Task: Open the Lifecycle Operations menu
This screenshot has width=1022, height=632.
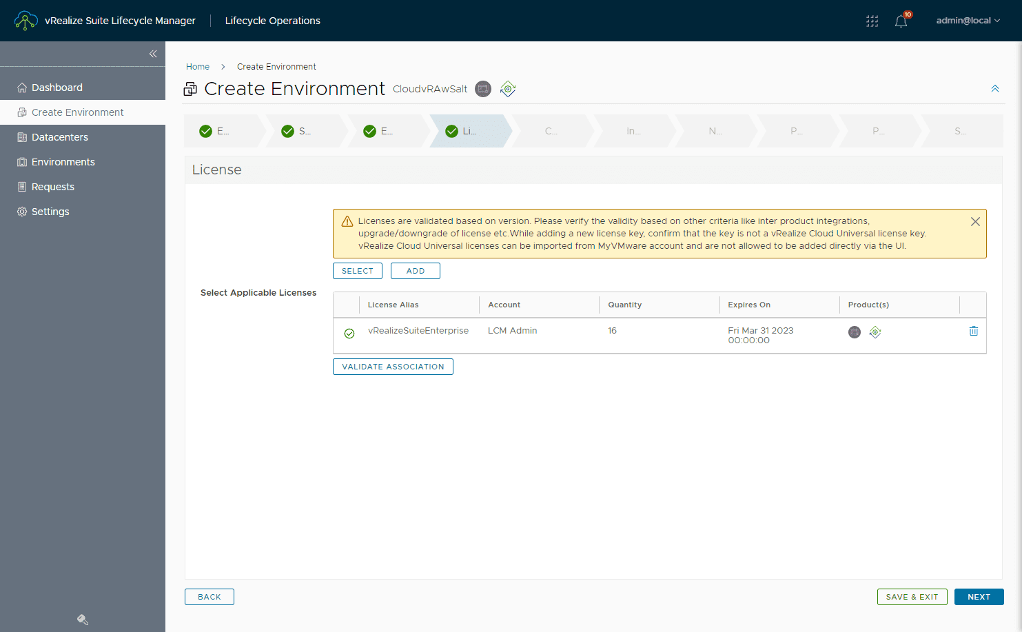Action: point(272,21)
